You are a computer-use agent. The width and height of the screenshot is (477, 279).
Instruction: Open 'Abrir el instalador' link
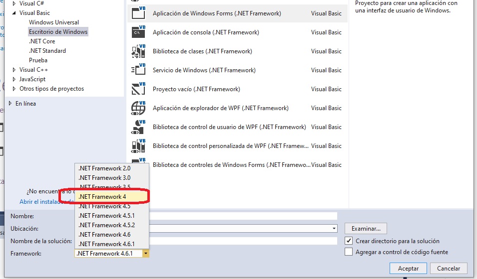pyautogui.click(x=47, y=202)
